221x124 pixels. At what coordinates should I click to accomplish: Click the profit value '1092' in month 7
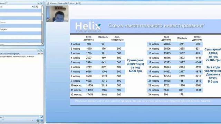(104, 72)
